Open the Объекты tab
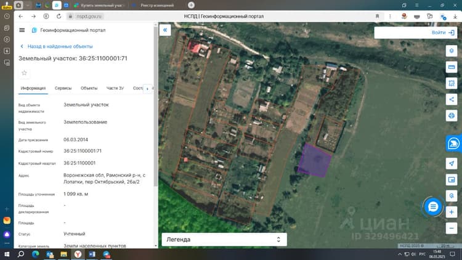The image size is (462, 260). tap(89, 88)
